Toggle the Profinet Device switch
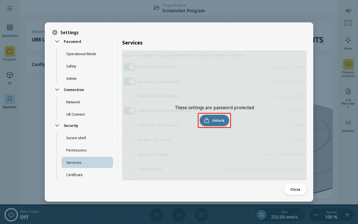This screenshot has height=224, width=358. coord(129,169)
